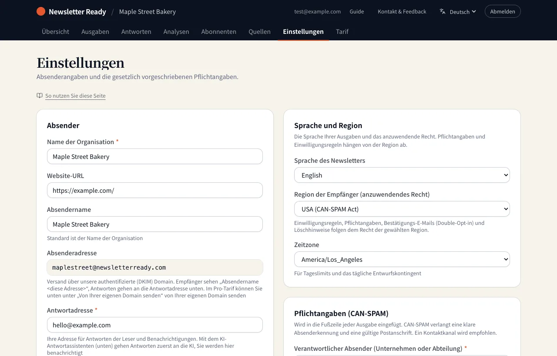Click the Absenderadresse read-only field
The width and height of the screenshot is (557, 356).
coord(155,267)
